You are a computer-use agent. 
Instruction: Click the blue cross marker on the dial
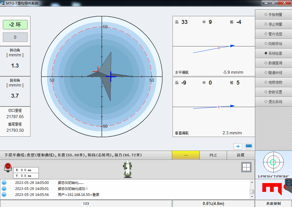(x=111, y=76)
